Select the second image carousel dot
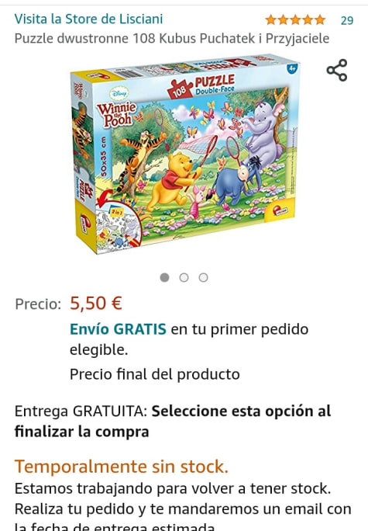The width and height of the screenshot is (368, 531). coord(184,277)
